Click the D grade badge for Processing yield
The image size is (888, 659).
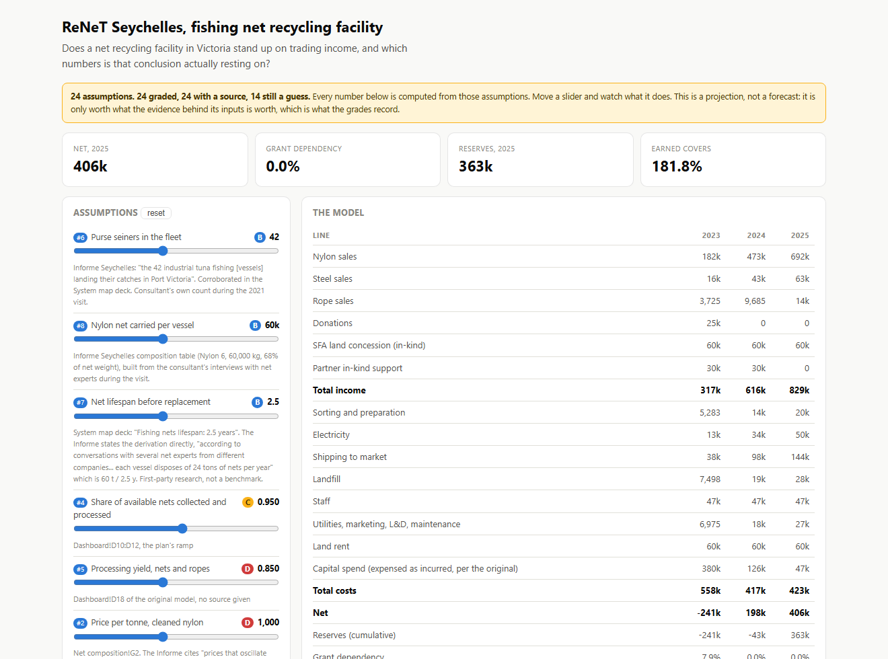coord(248,569)
